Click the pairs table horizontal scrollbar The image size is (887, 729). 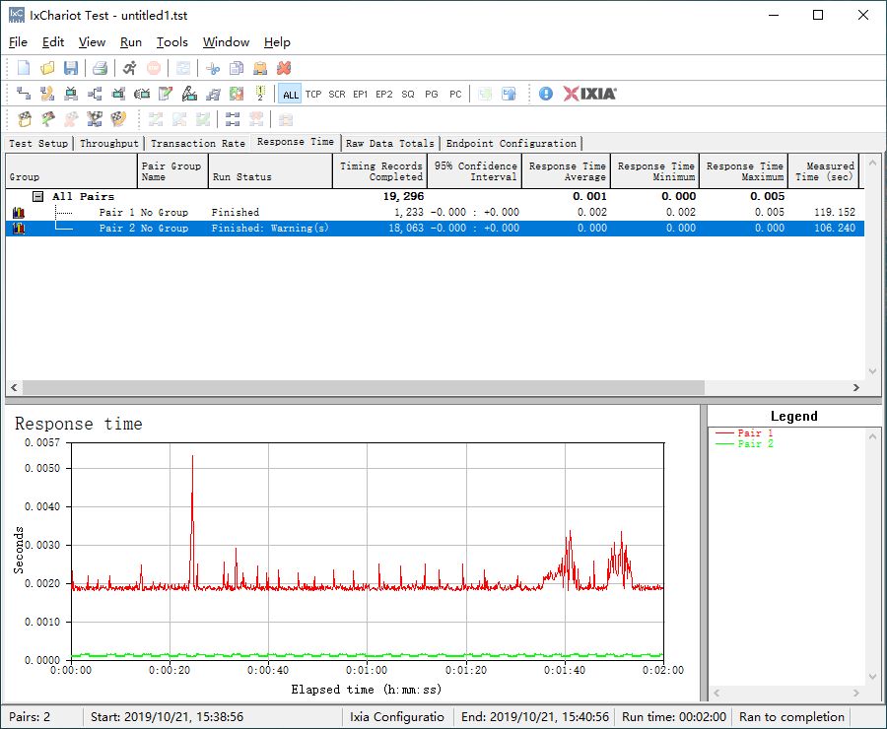click(x=363, y=388)
